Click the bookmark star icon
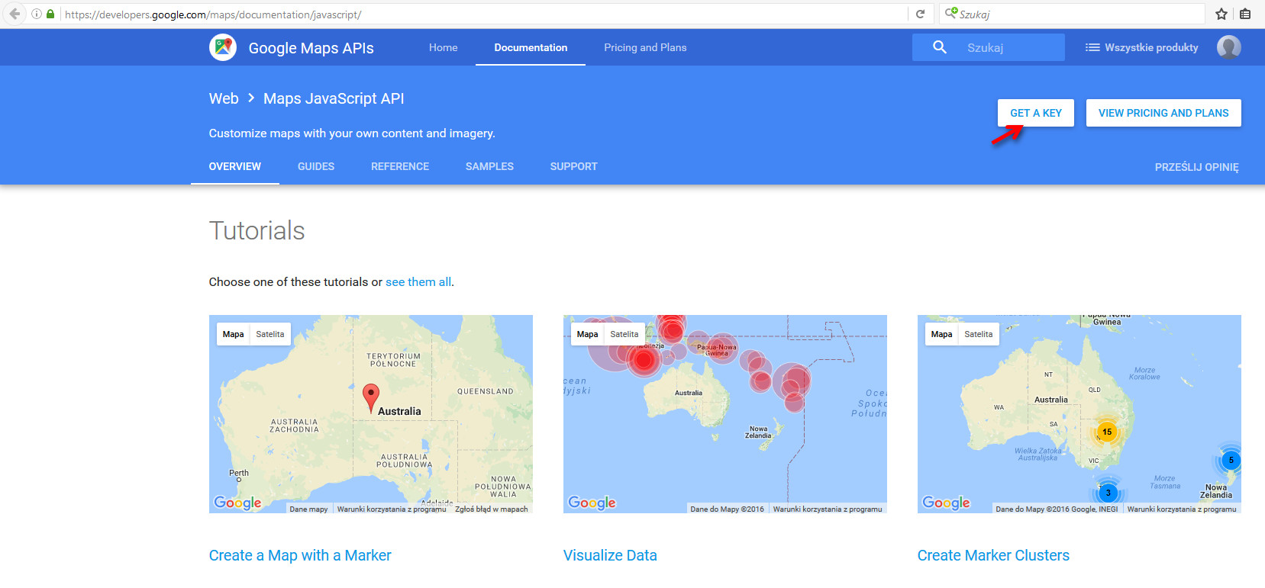The image size is (1265, 588). (x=1221, y=14)
